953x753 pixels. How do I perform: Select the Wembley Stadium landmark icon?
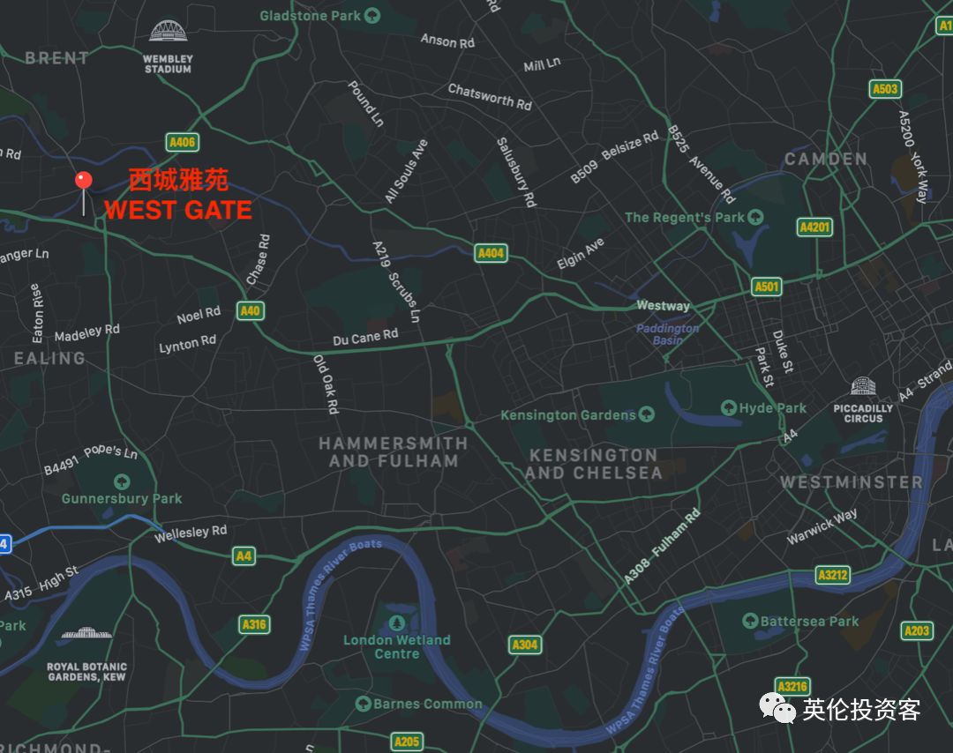pyautogui.click(x=168, y=31)
